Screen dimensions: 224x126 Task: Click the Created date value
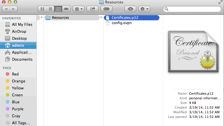tap(204, 107)
